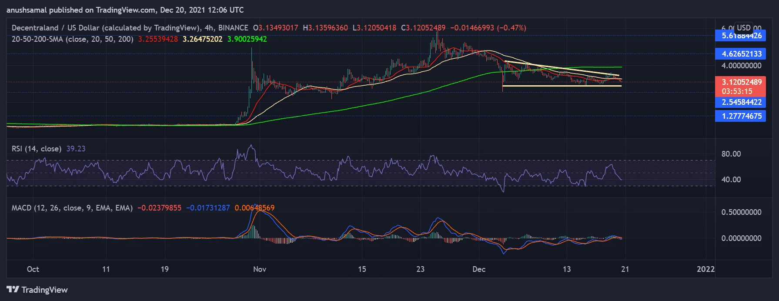Click the green SMA value 3.90025942
The width and height of the screenshot is (779, 301).
(247, 39)
